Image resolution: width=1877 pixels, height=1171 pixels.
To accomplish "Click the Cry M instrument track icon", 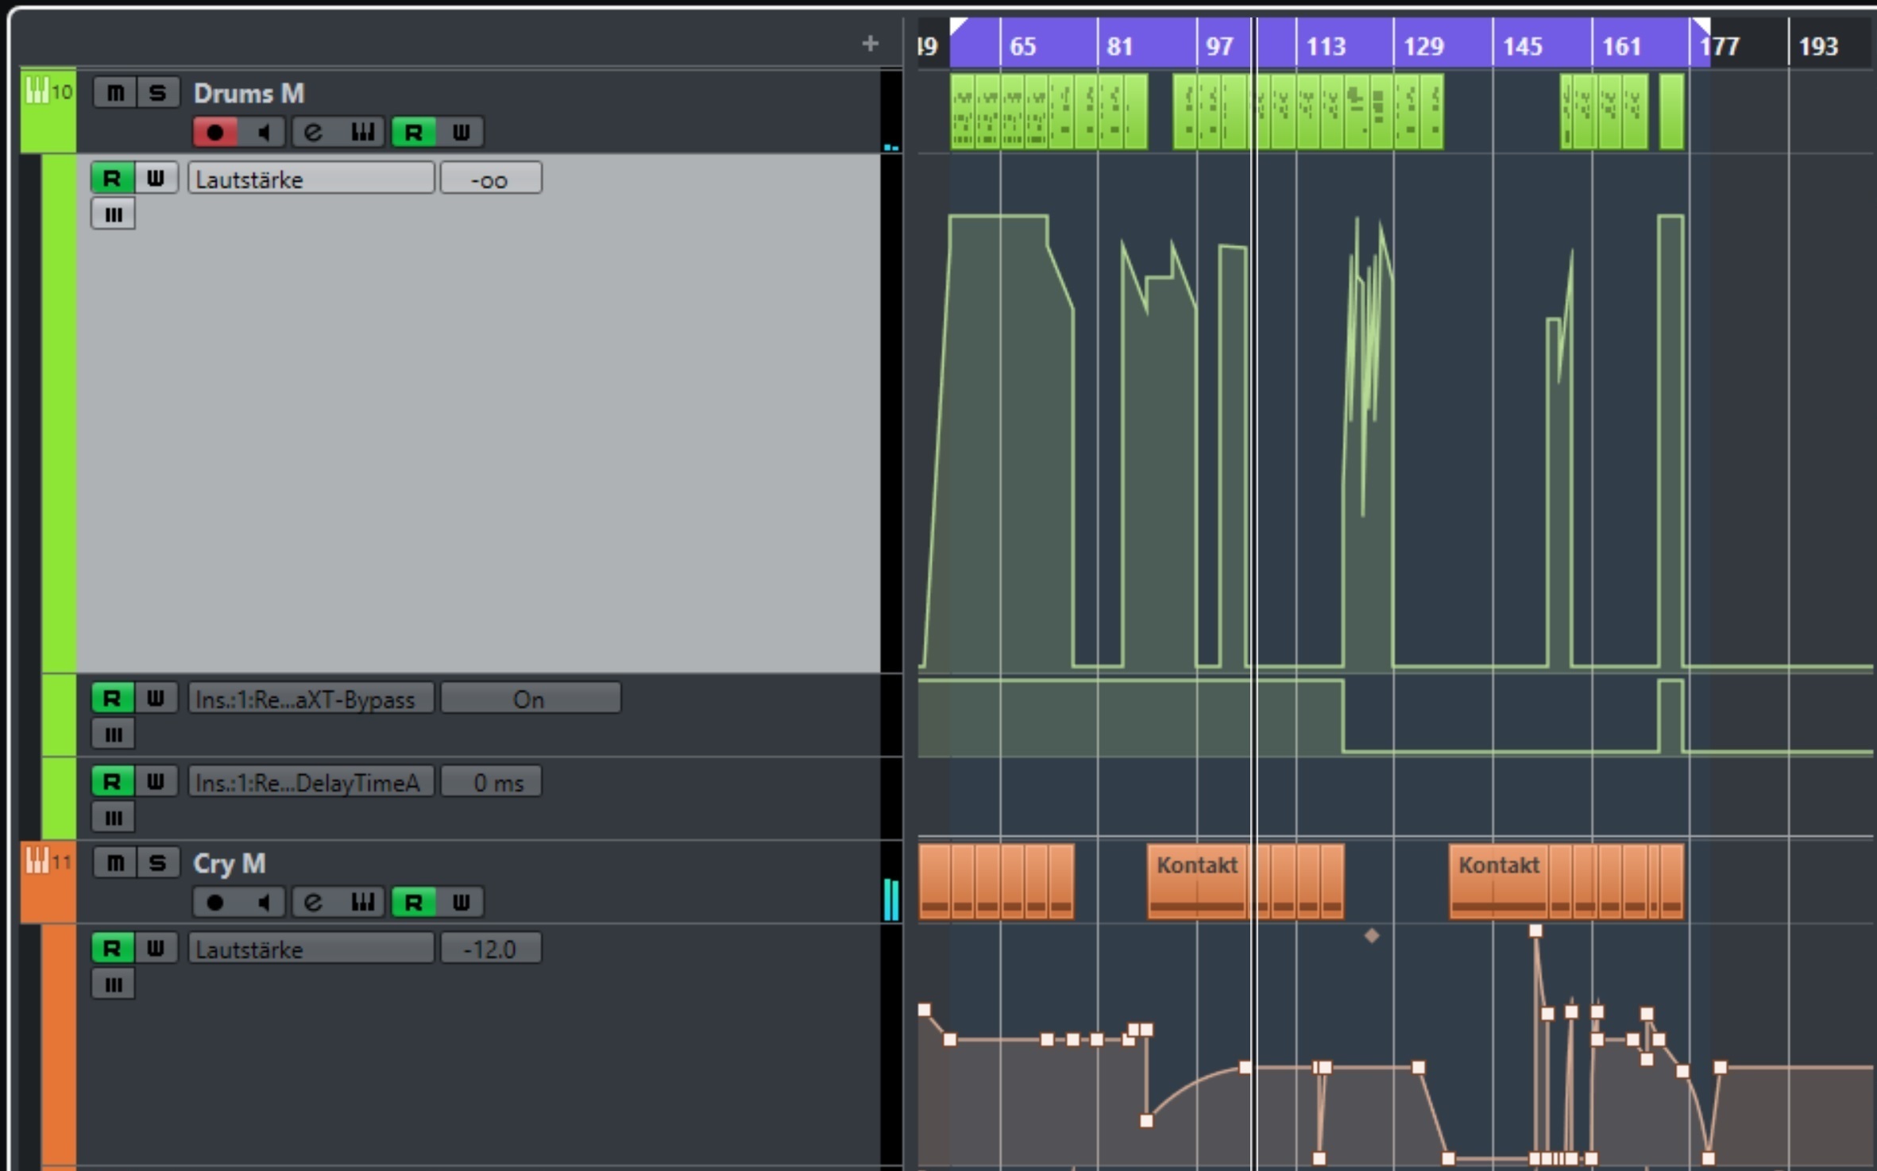I will pos(37,860).
